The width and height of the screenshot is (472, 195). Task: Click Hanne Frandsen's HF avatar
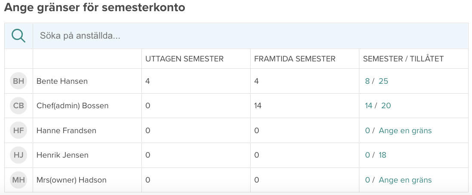(18, 131)
